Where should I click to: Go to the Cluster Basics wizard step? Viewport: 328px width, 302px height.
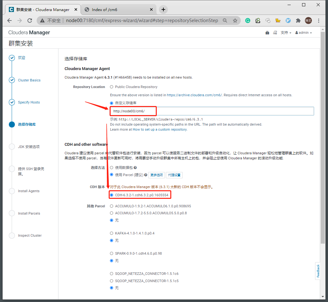[x=29, y=80]
